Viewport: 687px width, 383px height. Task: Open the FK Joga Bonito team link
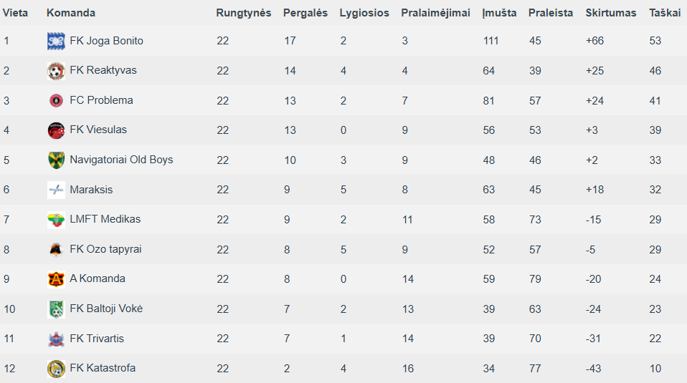pos(106,41)
